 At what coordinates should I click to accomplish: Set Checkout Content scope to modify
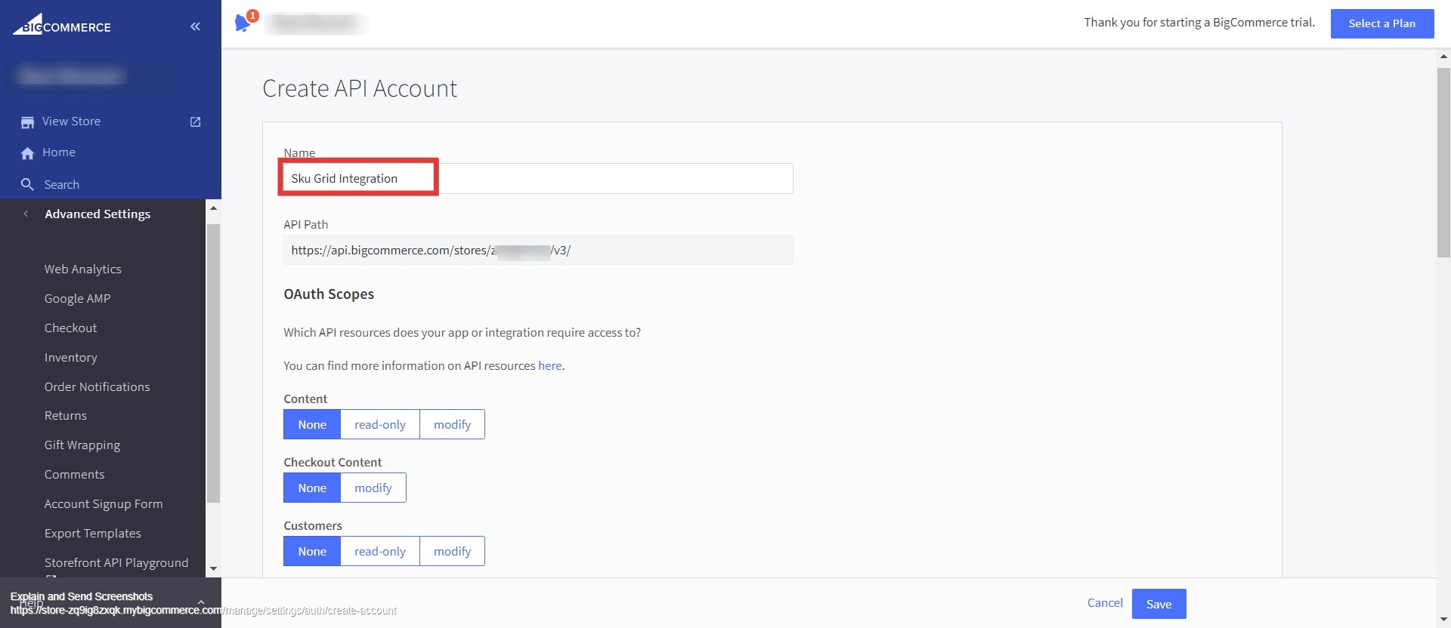373,488
